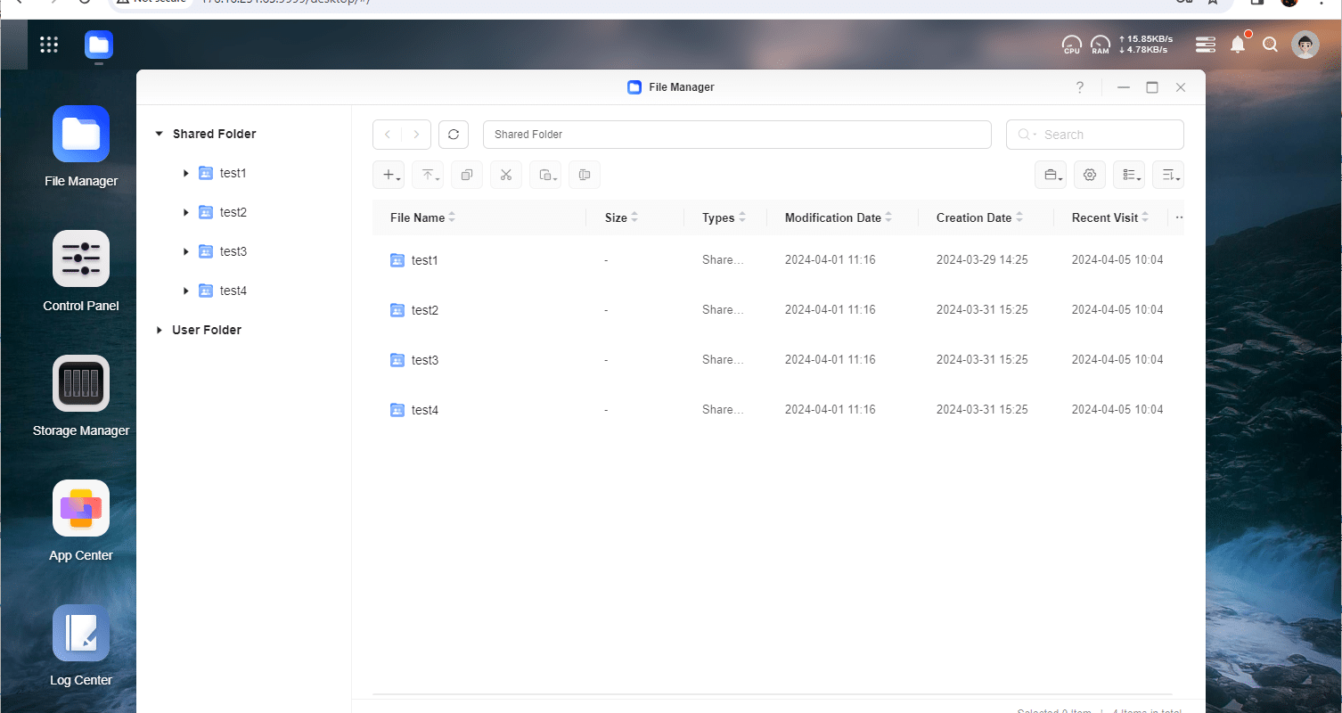Expand test1 in the sidebar tree
The image size is (1342, 713).
[185, 173]
